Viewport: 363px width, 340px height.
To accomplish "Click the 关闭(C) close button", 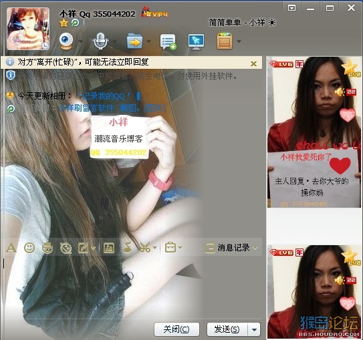I will point(176,329).
